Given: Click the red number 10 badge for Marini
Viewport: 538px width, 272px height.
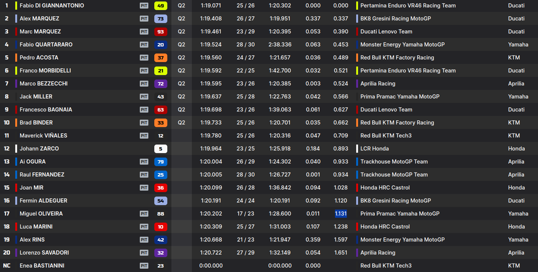Looking at the screenshot, I should coord(161,227).
